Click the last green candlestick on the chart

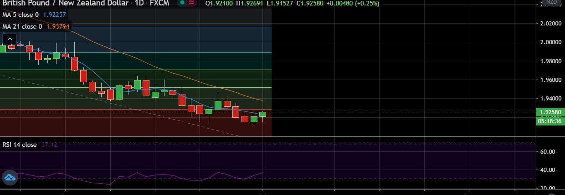click(x=263, y=114)
